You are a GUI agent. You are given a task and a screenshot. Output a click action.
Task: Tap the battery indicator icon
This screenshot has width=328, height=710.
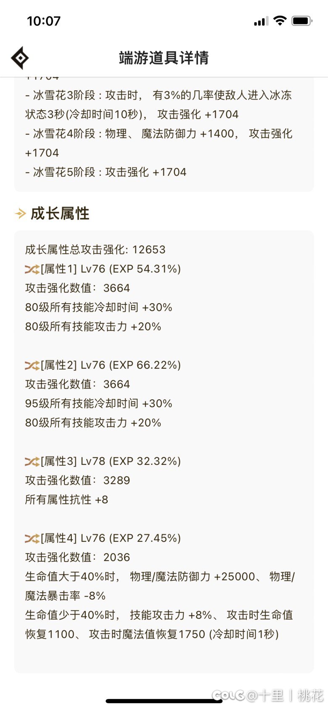point(302,21)
